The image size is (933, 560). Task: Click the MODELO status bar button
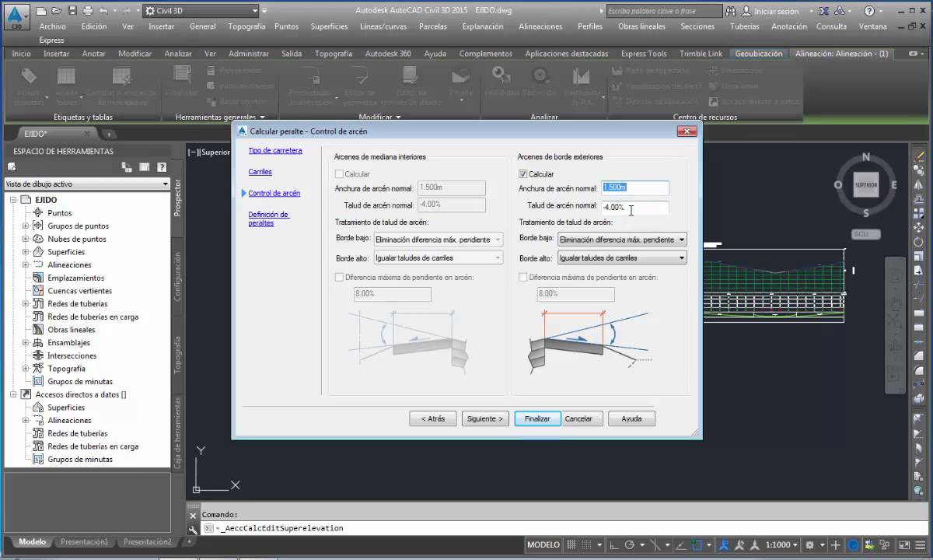(543, 545)
